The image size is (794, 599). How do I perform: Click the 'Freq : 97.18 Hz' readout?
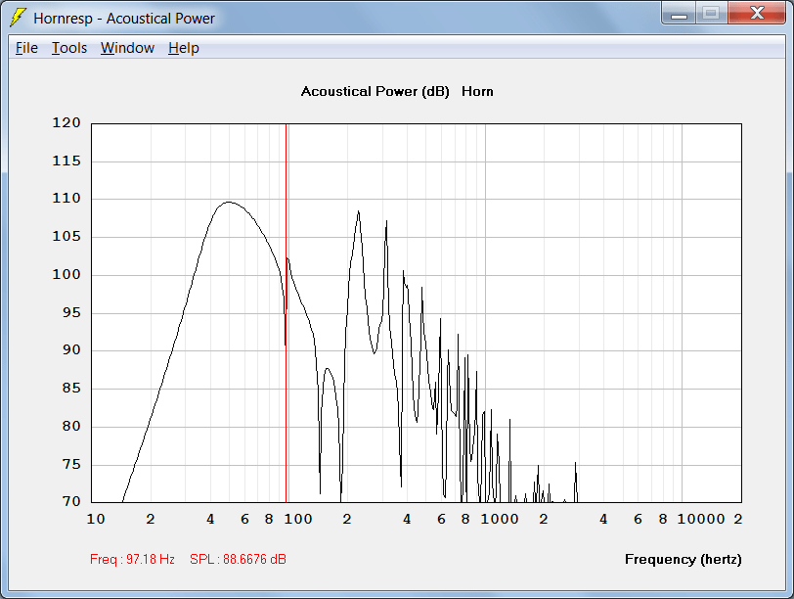point(132,559)
